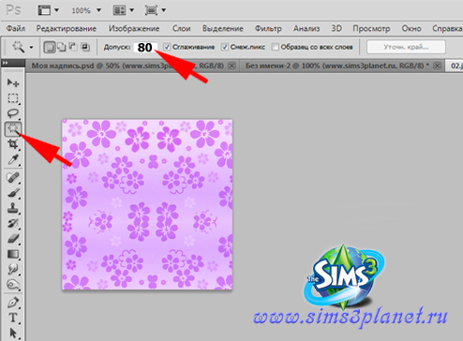Viewport: 463px width, 341px height.
Task: Open the Выделение menu
Action: pyautogui.click(x=223, y=28)
